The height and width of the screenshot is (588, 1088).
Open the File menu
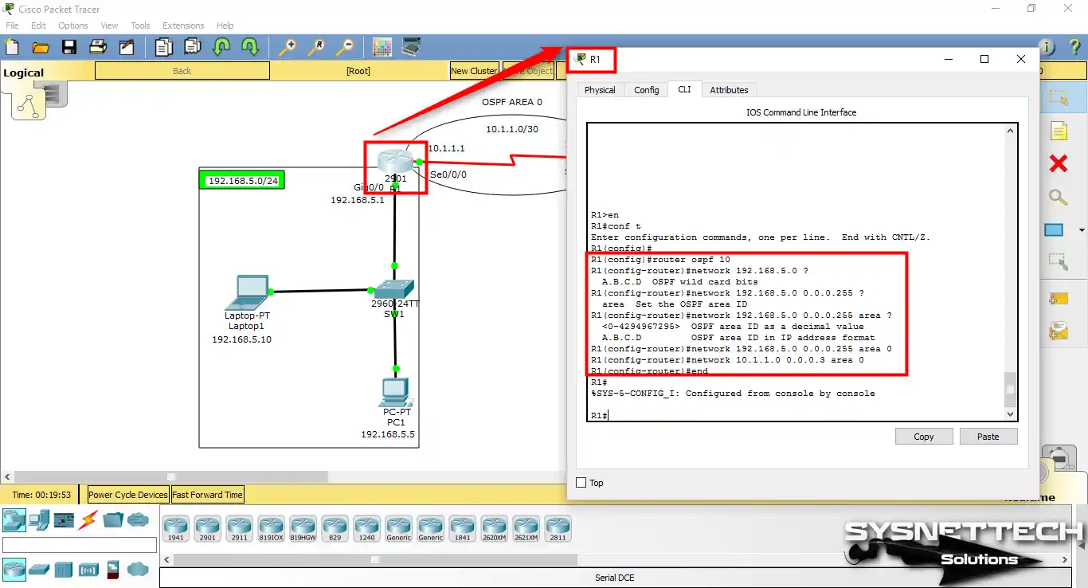(12, 25)
